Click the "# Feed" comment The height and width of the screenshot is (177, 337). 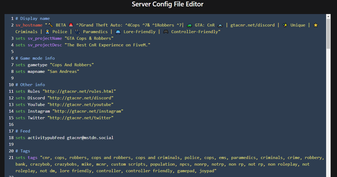tap(23, 131)
